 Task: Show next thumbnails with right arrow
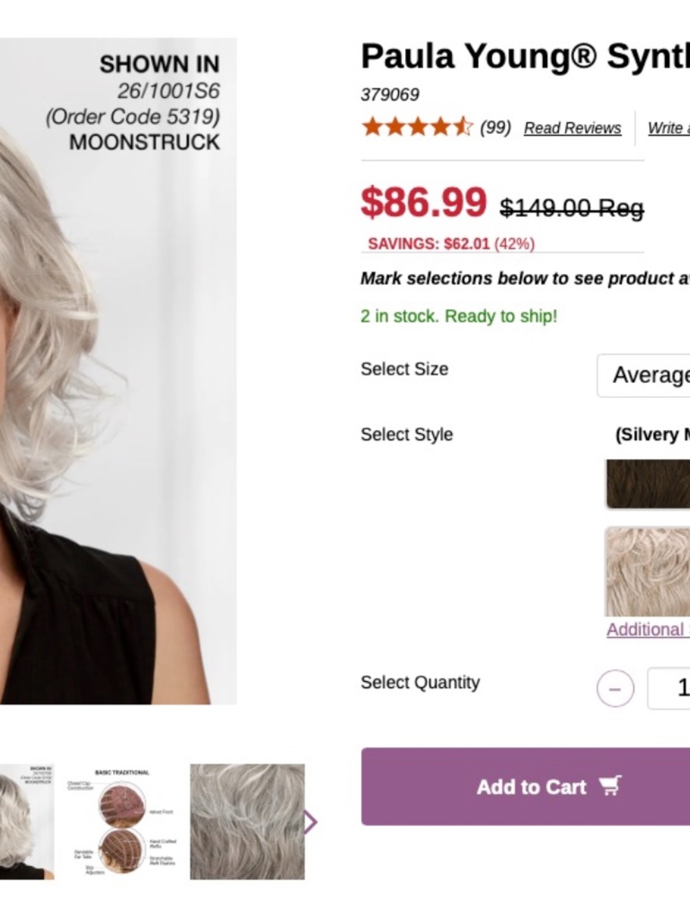pos(311,821)
